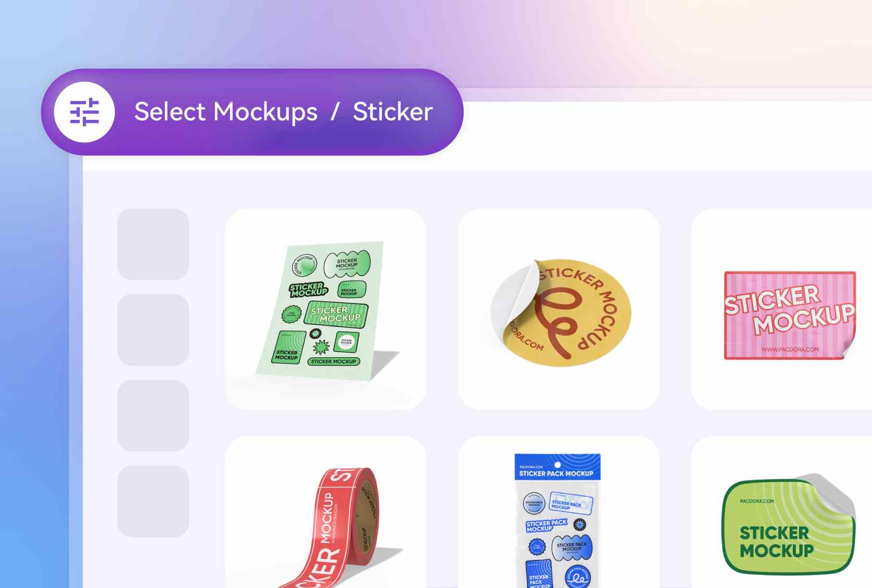Select the Sticker breadcrumb category

(x=393, y=112)
